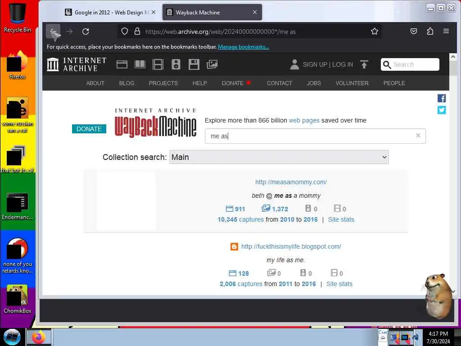Open Site stats for the blogspot result
The height and width of the screenshot is (346, 461).
tap(339, 284)
